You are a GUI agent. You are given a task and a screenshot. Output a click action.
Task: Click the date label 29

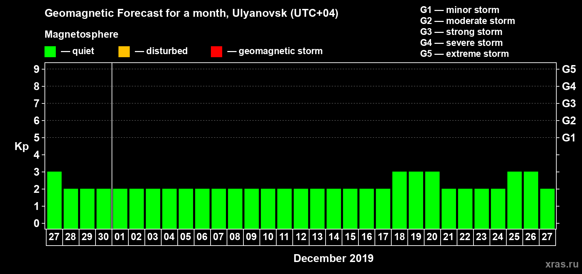pyautogui.click(x=87, y=237)
